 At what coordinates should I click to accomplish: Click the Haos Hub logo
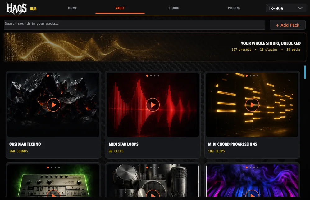(21, 8)
